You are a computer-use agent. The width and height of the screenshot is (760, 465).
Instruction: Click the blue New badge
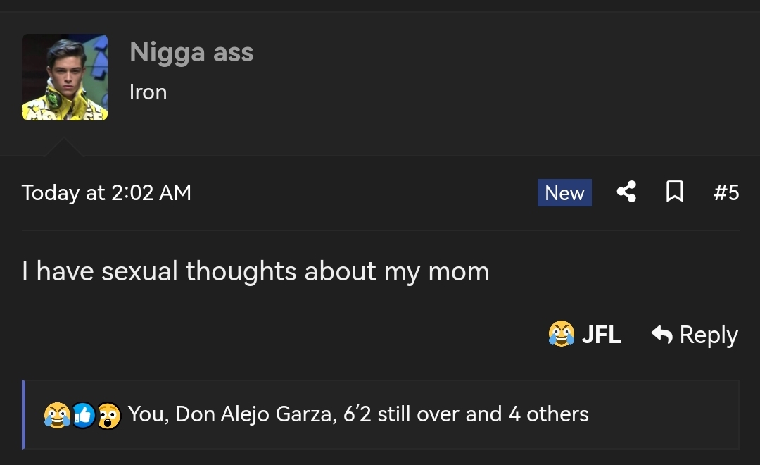tap(564, 193)
